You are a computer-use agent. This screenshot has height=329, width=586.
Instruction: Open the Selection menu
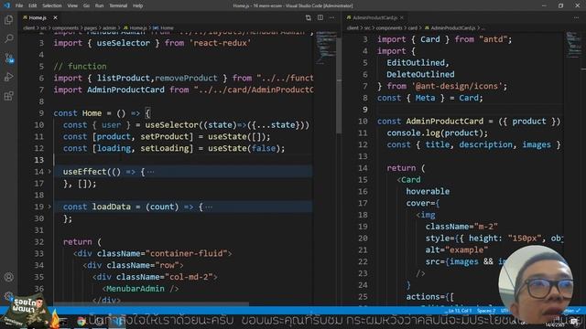coord(52,5)
